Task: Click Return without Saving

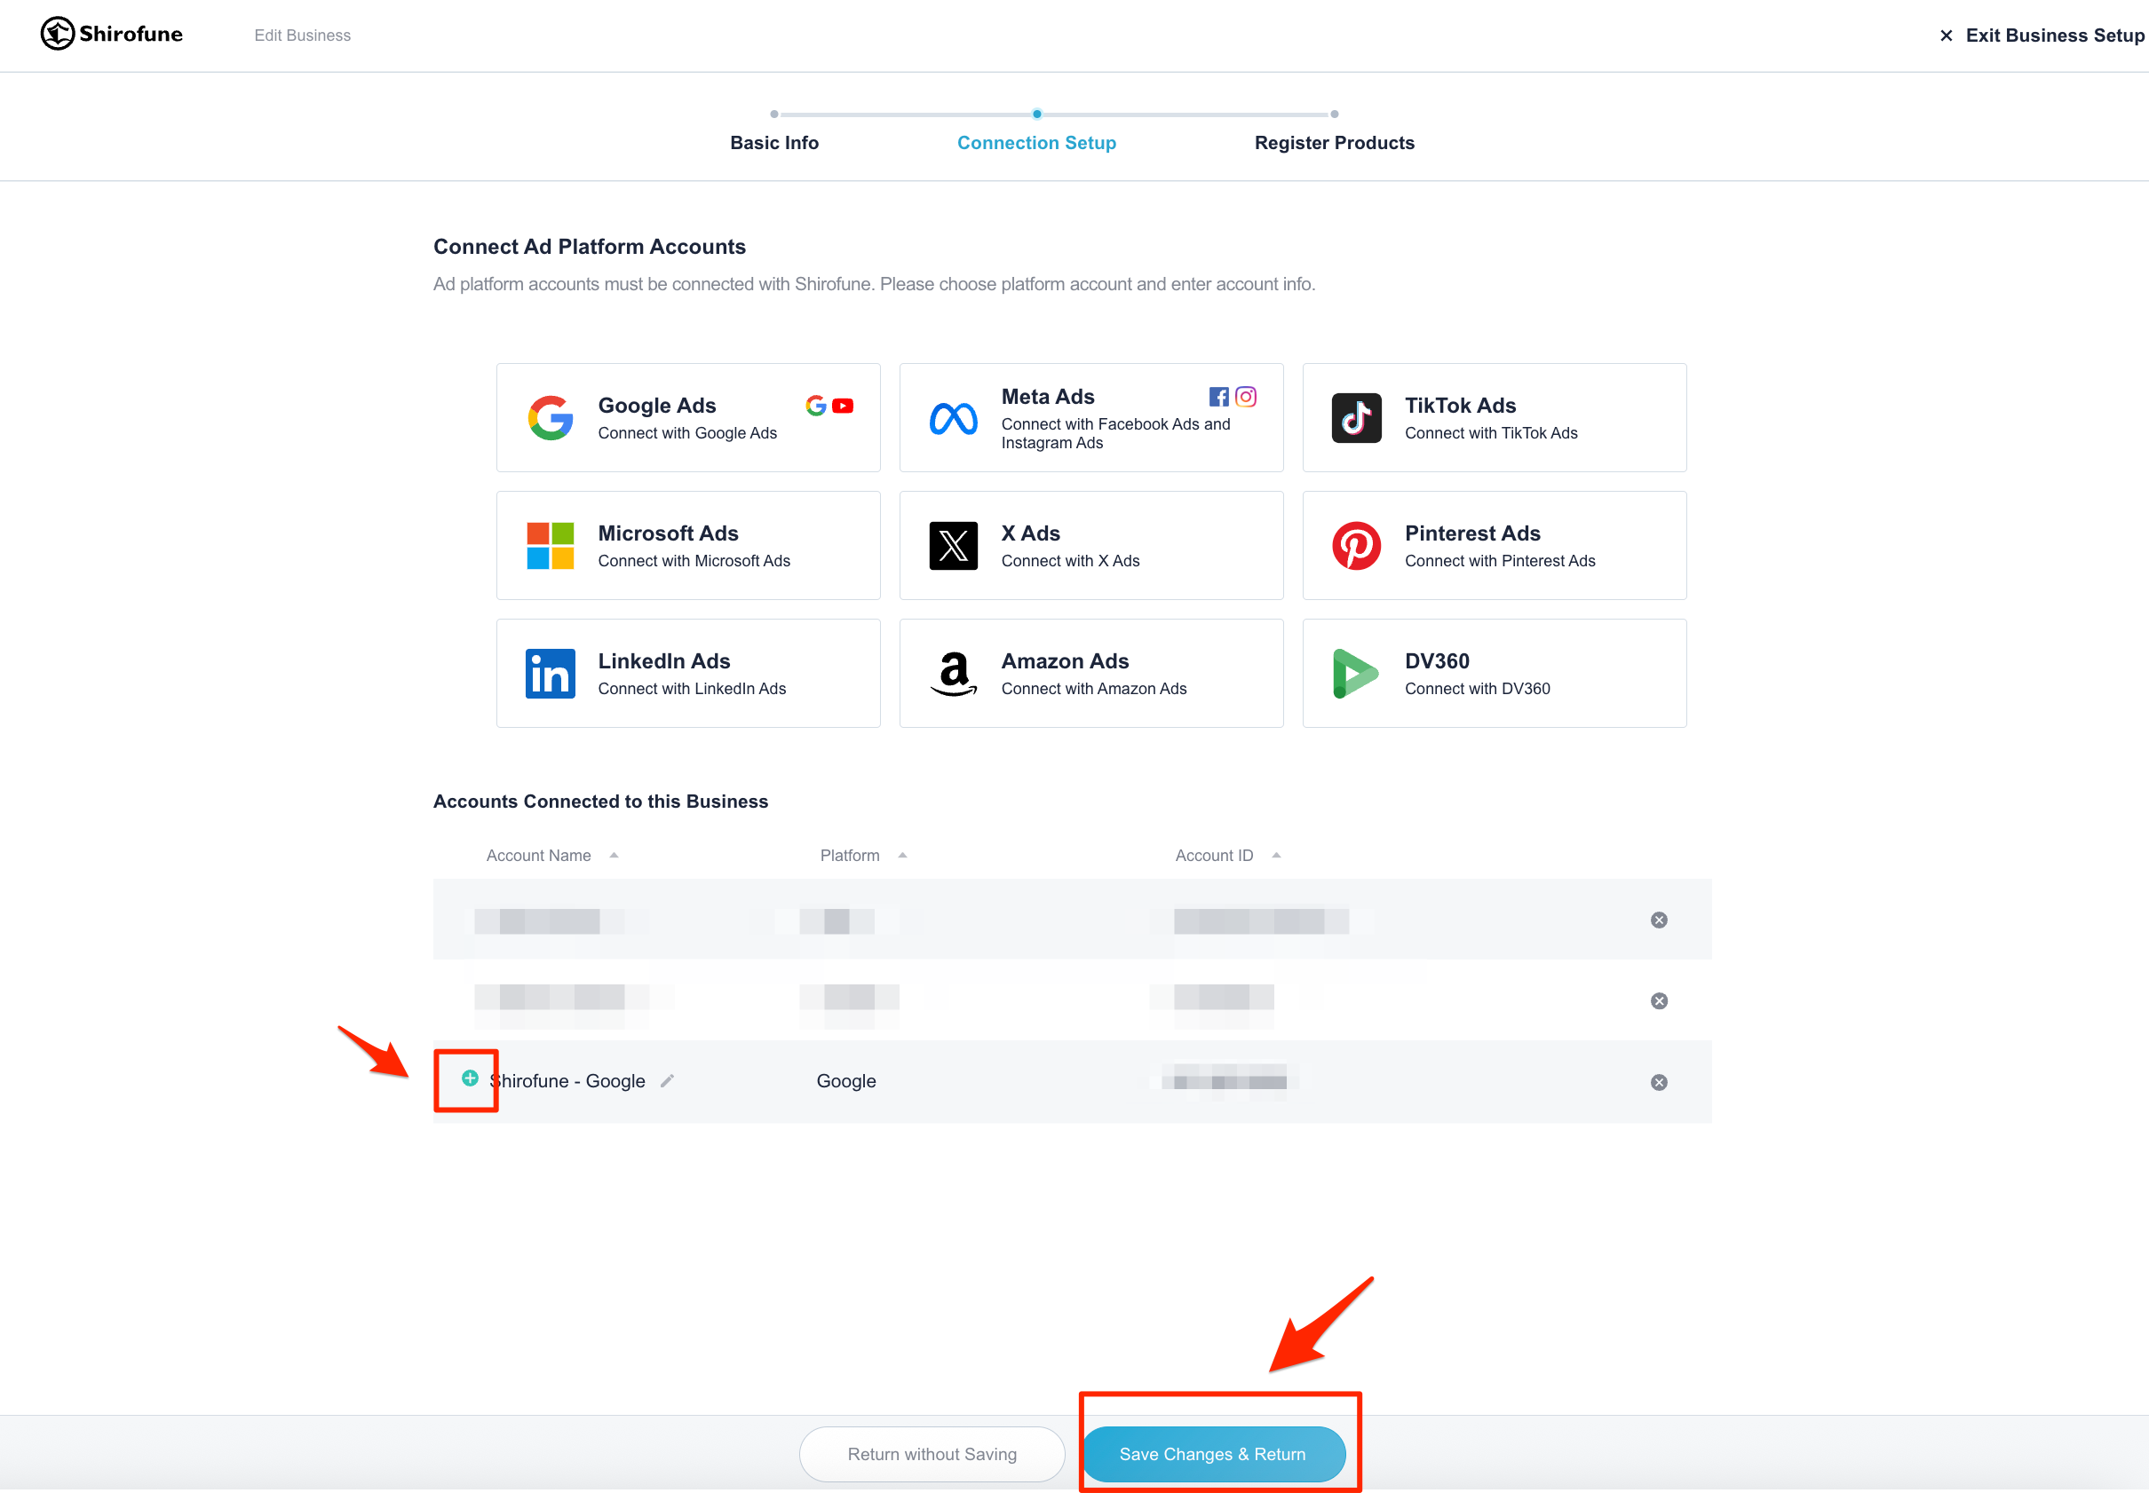Action: click(x=932, y=1455)
